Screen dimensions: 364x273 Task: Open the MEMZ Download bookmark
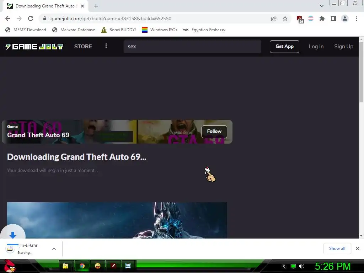pyautogui.click(x=26, y=30)
